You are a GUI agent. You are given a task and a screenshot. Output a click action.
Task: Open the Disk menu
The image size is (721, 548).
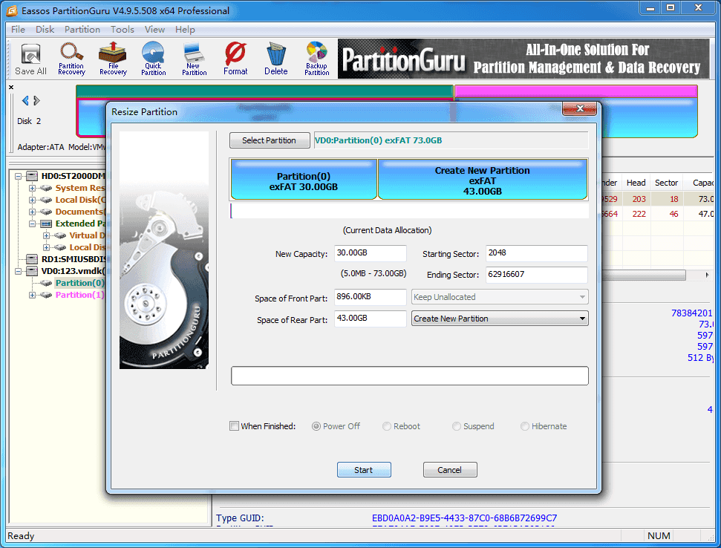tap(45, 30)
